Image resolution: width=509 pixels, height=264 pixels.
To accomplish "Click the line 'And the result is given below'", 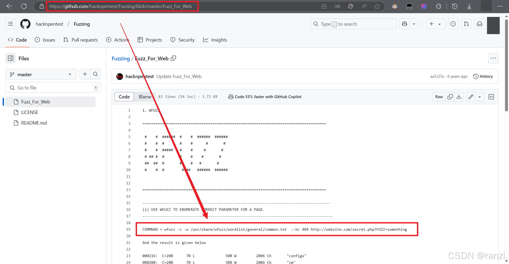I will pos(174,243).
